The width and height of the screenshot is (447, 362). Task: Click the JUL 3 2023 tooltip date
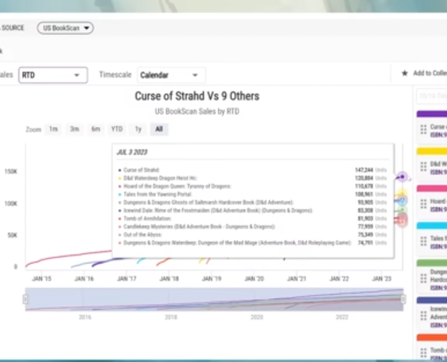(x=132, y=152)
